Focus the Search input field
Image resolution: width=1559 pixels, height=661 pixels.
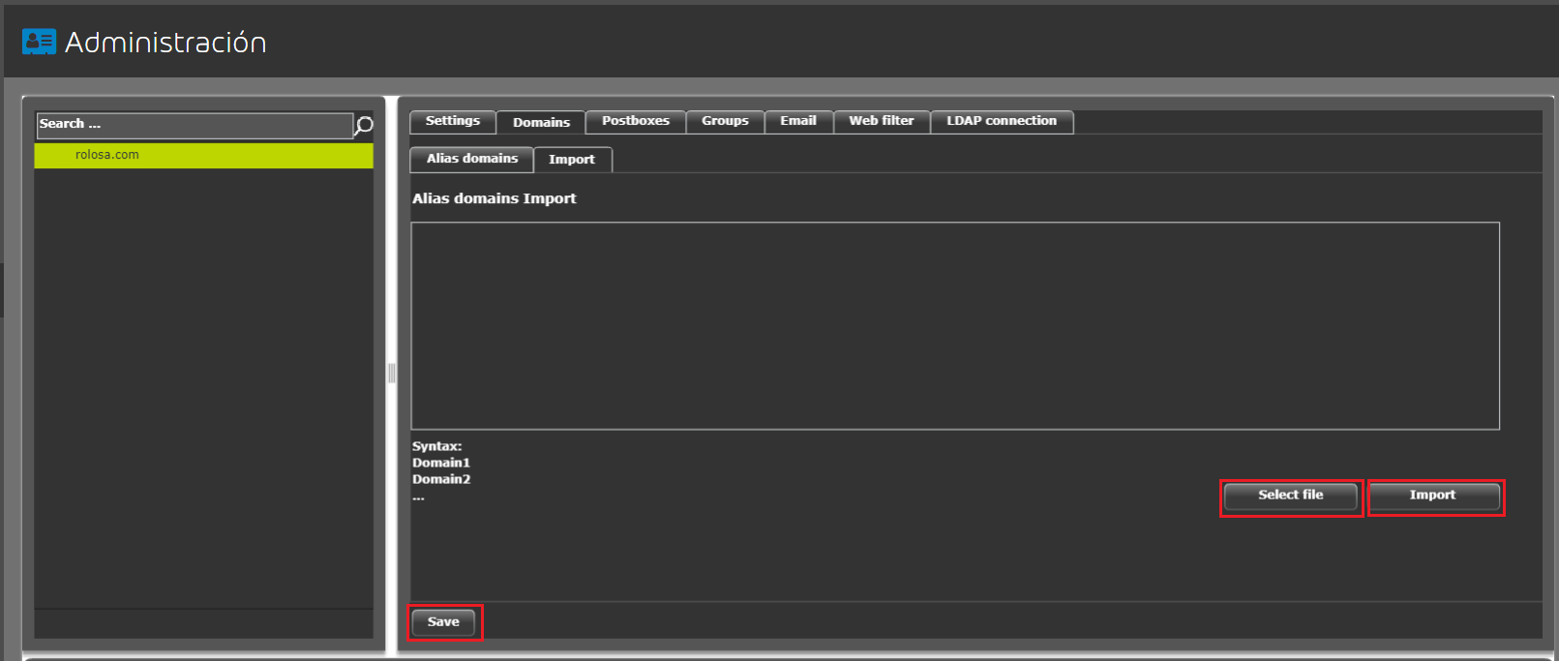coord(194,125)
